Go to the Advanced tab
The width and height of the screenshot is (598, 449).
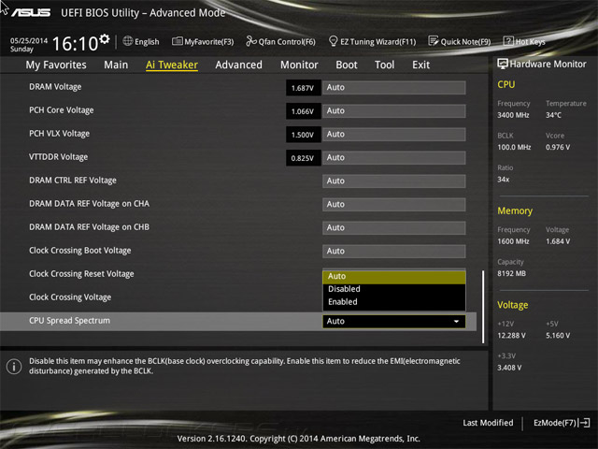(239, 65)
